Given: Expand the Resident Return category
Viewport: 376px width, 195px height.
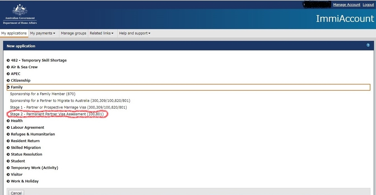Looking at the screenshot, I should pos(23,141).
